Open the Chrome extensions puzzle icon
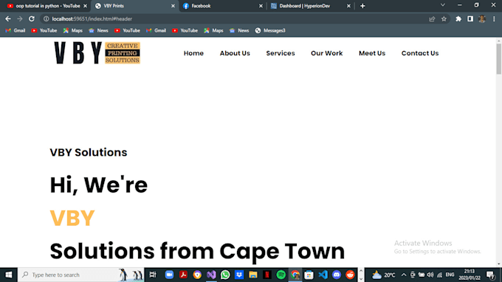The height and width of the screenshot is (282, 502). click(x=458, y=19)
